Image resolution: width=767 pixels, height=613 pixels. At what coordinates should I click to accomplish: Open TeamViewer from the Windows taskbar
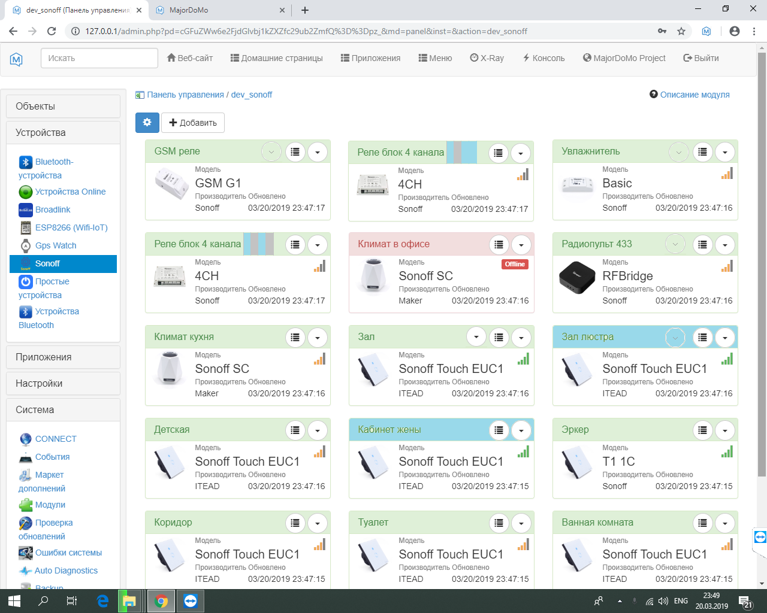coord(191,601)
